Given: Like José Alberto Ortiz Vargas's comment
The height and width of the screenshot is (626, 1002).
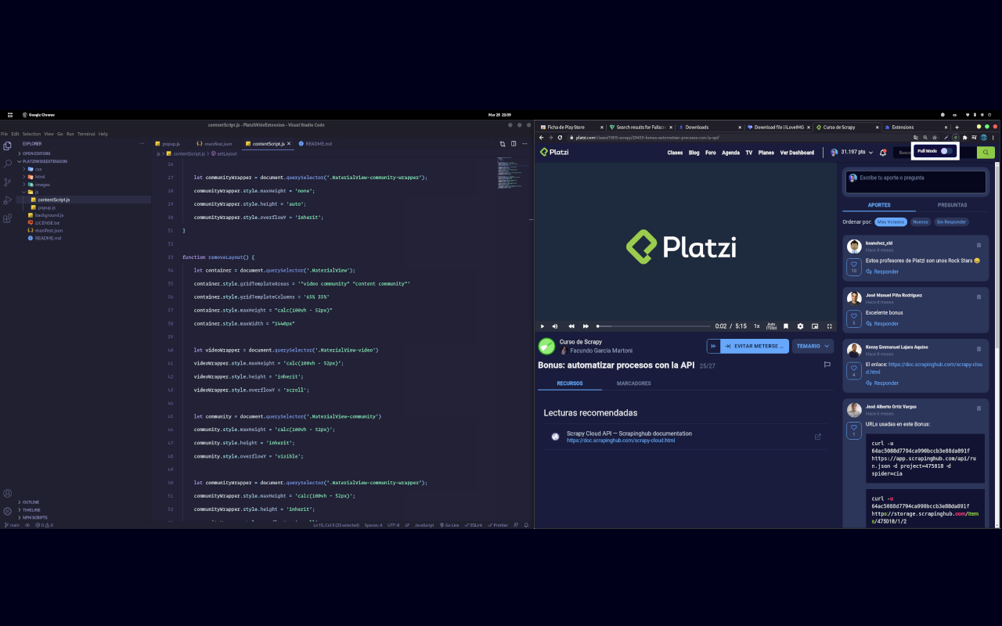Looking at the screenshot, I should (854, 430).
